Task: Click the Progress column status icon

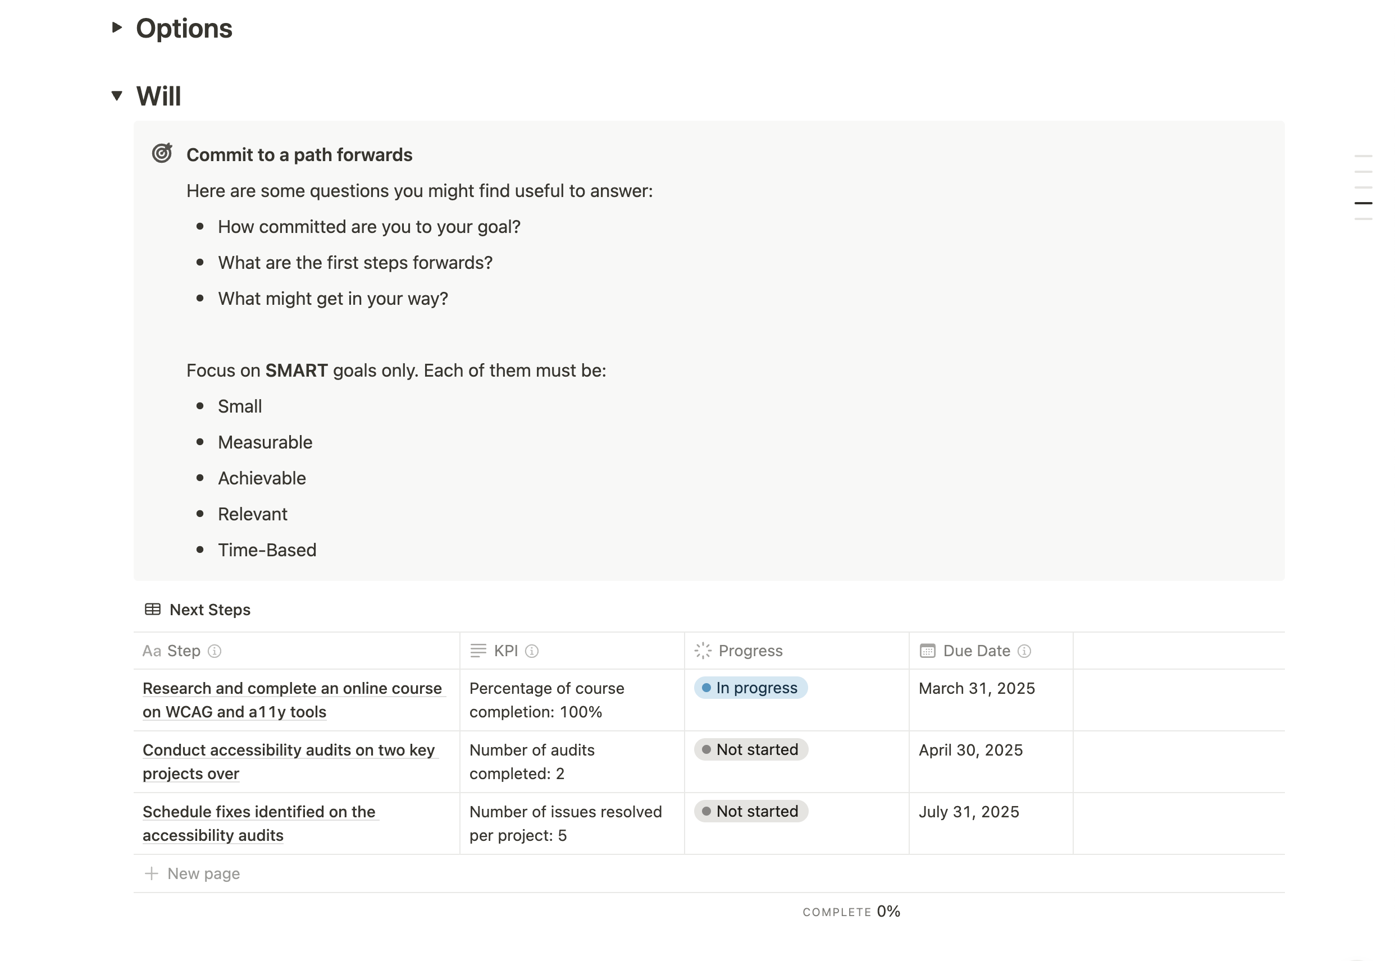Action: 703,651
